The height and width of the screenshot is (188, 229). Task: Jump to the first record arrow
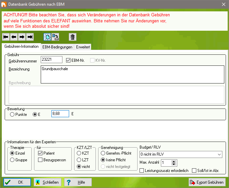tap(6, 37)
